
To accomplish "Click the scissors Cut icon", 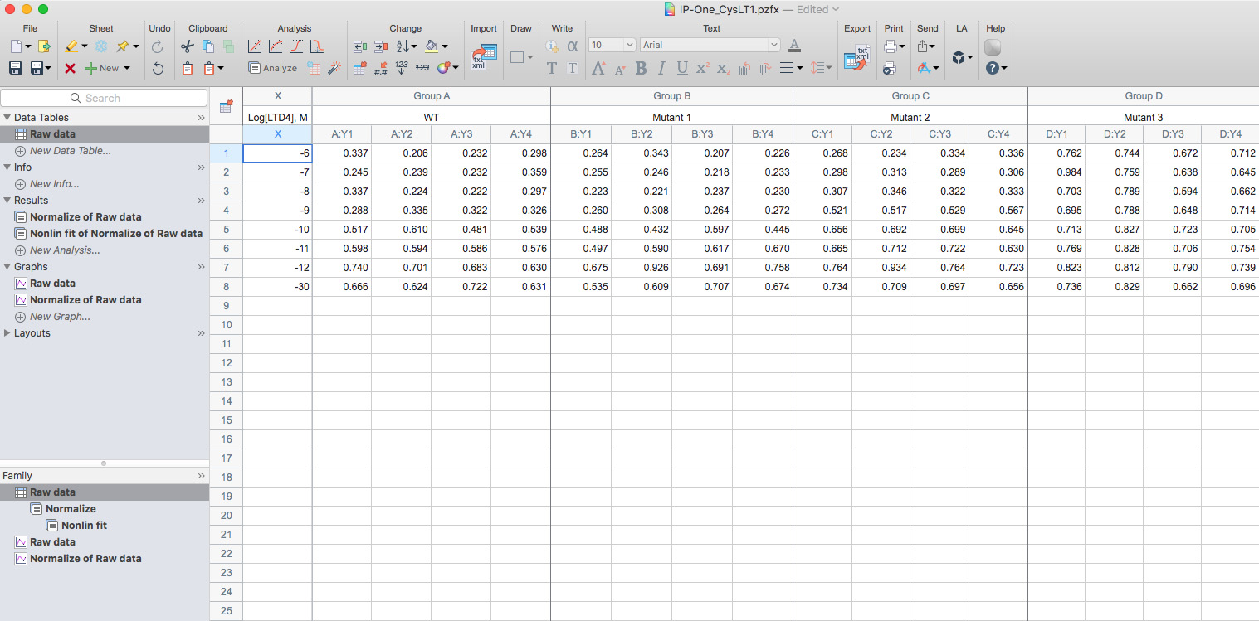I will (x=188, y=46).
